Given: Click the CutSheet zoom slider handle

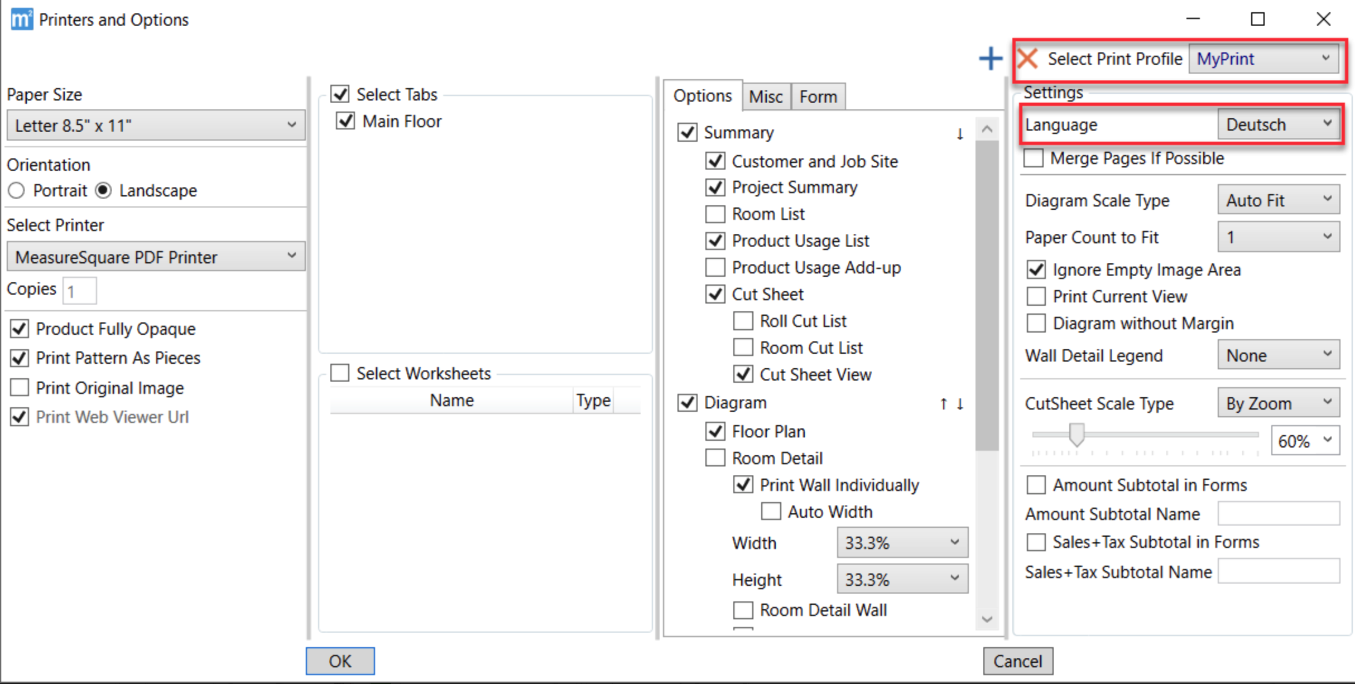Looking at the screenshot, I should [1077, 435].
